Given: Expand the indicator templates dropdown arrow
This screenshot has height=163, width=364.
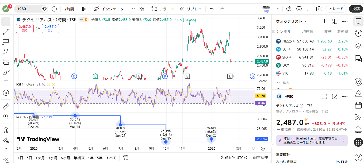Looking at the screenshot, I should point(133,9).
